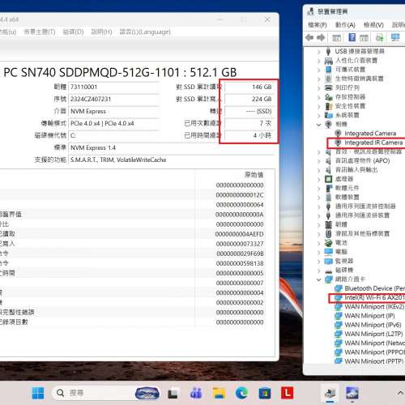
Task: Select WAN Miniport (IKEv2)
Action: 374,307
